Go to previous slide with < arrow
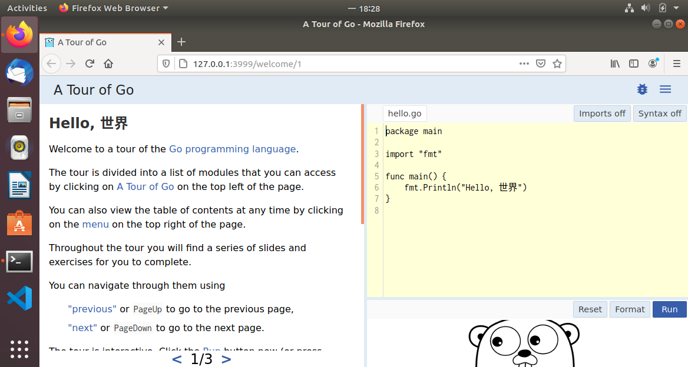 click(177, 359)
